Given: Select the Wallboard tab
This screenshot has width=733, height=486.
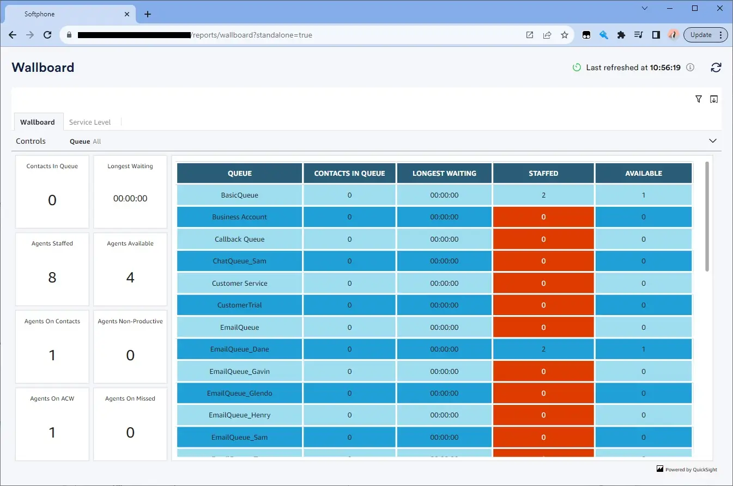Looking at the screenshot, I should pyautogui.click(x=38, y=122).
